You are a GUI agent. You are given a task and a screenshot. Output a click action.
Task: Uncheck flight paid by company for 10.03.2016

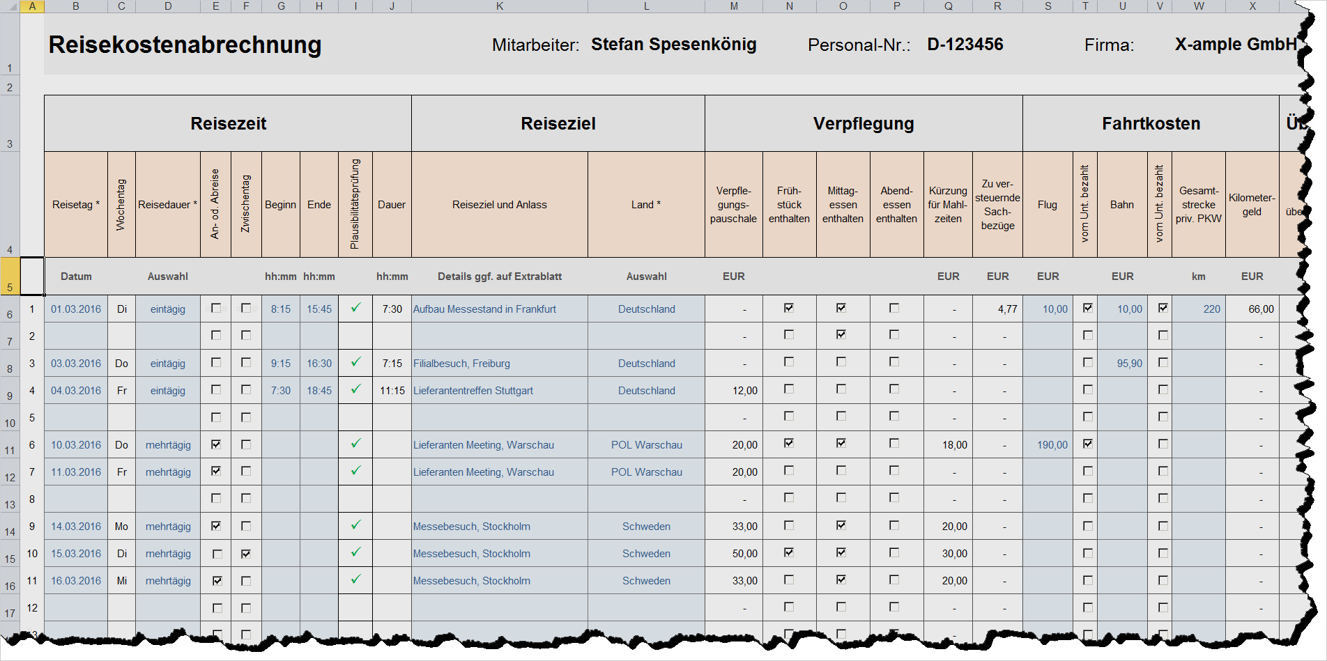[x=1087, y=444]
